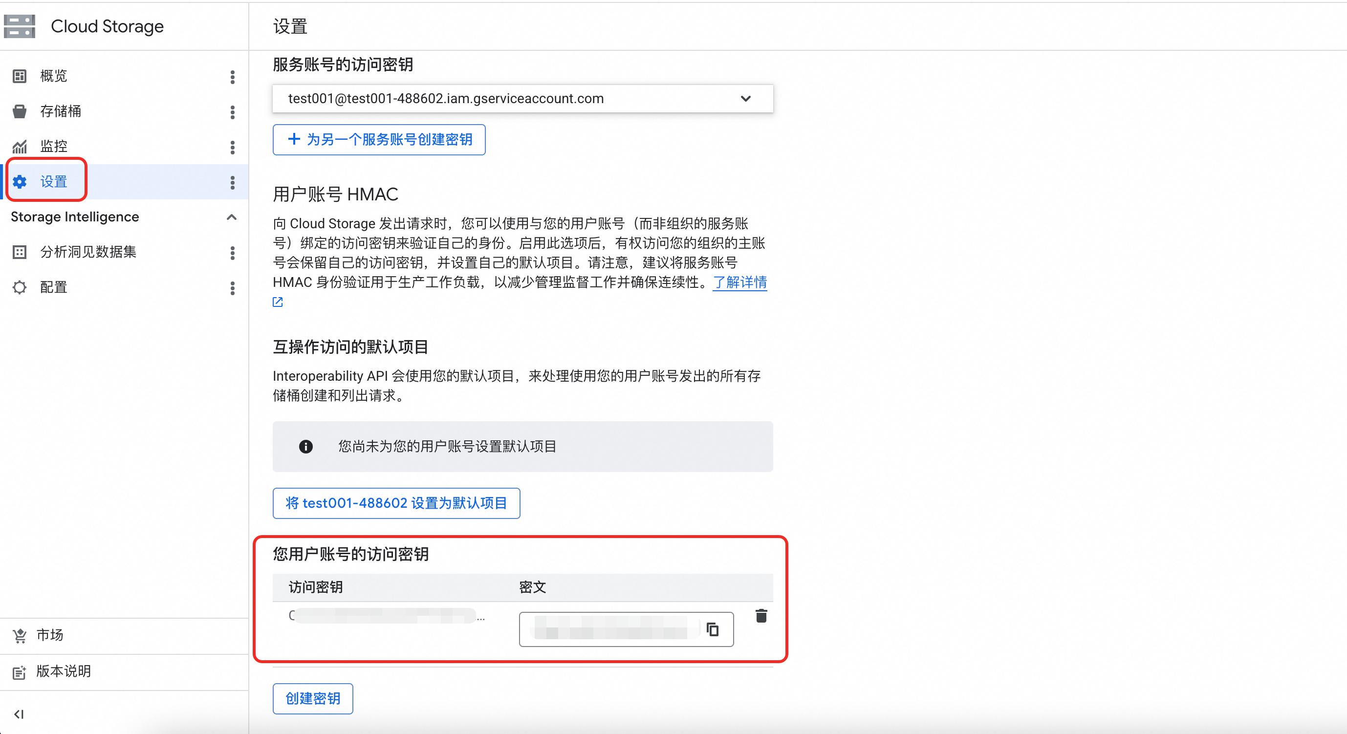Click the info icon in the default project notice

tap(306, 447)
